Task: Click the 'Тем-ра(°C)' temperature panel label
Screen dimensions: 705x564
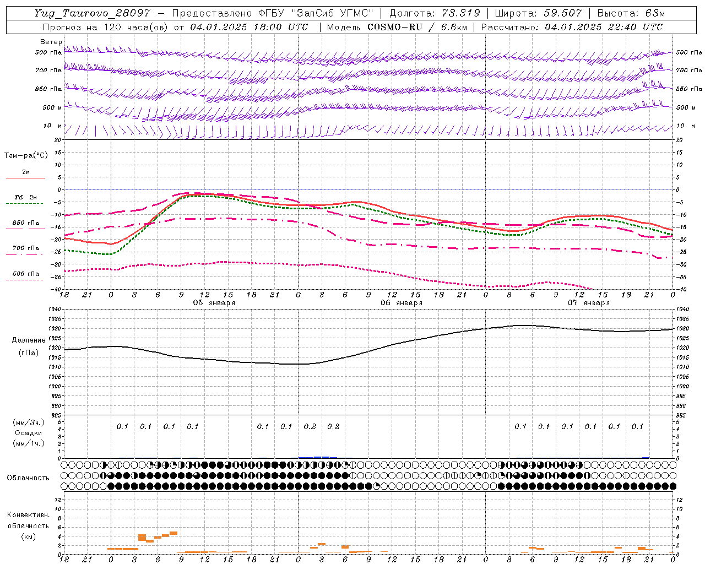Action: (26, 155)
